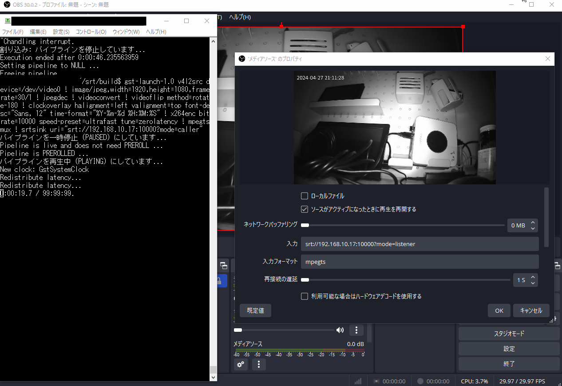Open three-dot menu beside the speaker icon
This screenshot has height=386, width=562.
356,330
